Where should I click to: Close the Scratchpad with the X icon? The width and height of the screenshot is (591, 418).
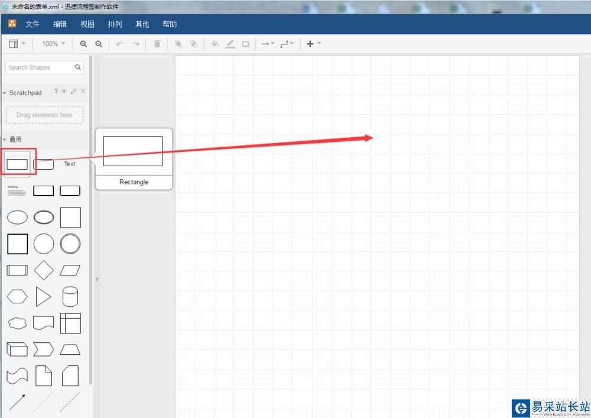(83, 91)
